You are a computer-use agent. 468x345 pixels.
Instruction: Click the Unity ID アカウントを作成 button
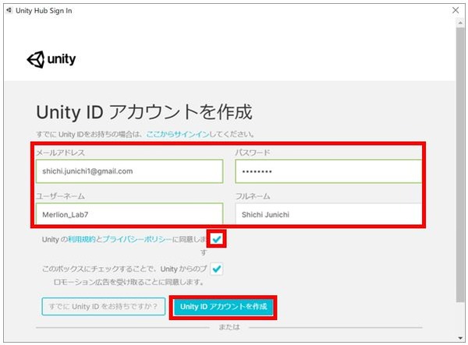click(x=223, y=307)
